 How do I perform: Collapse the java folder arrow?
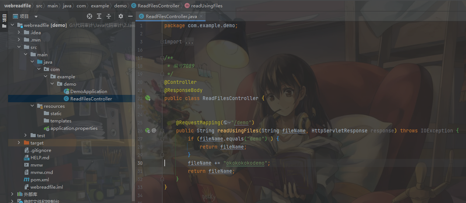pyautogui.click(x=32, y=62)
